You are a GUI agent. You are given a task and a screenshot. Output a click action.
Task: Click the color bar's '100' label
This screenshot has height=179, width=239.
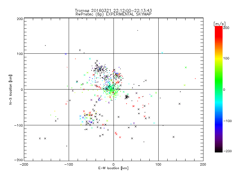coord(226,58)
